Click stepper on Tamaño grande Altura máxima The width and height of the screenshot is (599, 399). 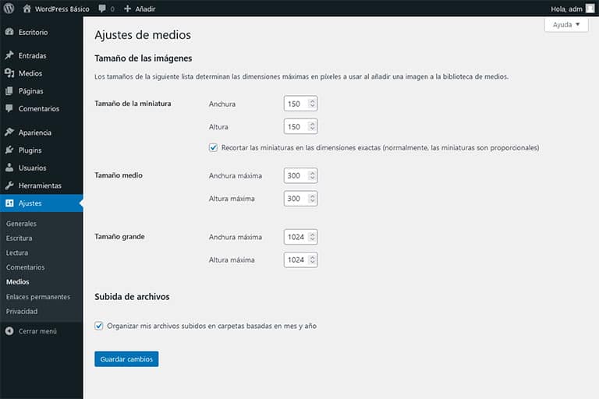[312, 260]
